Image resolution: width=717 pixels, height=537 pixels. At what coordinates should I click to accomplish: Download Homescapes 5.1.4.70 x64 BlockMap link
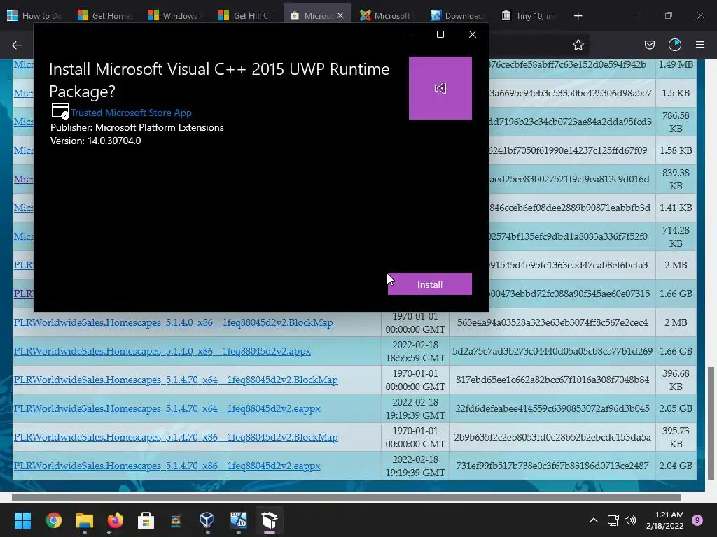coord(176,380)
